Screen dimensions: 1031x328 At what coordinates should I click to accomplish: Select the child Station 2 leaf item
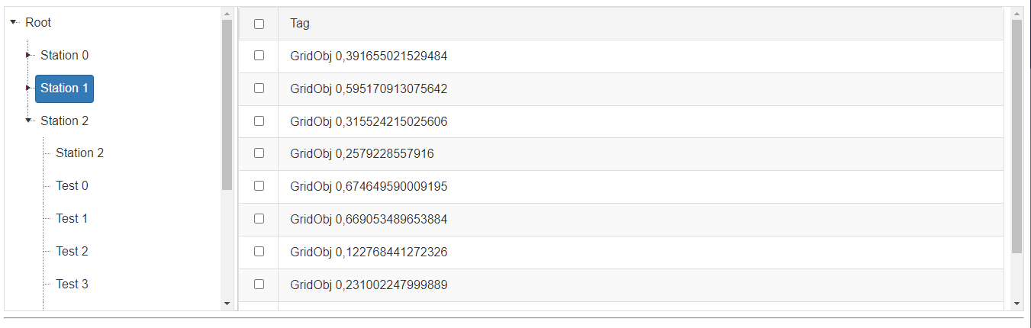(x=79, y=153)
